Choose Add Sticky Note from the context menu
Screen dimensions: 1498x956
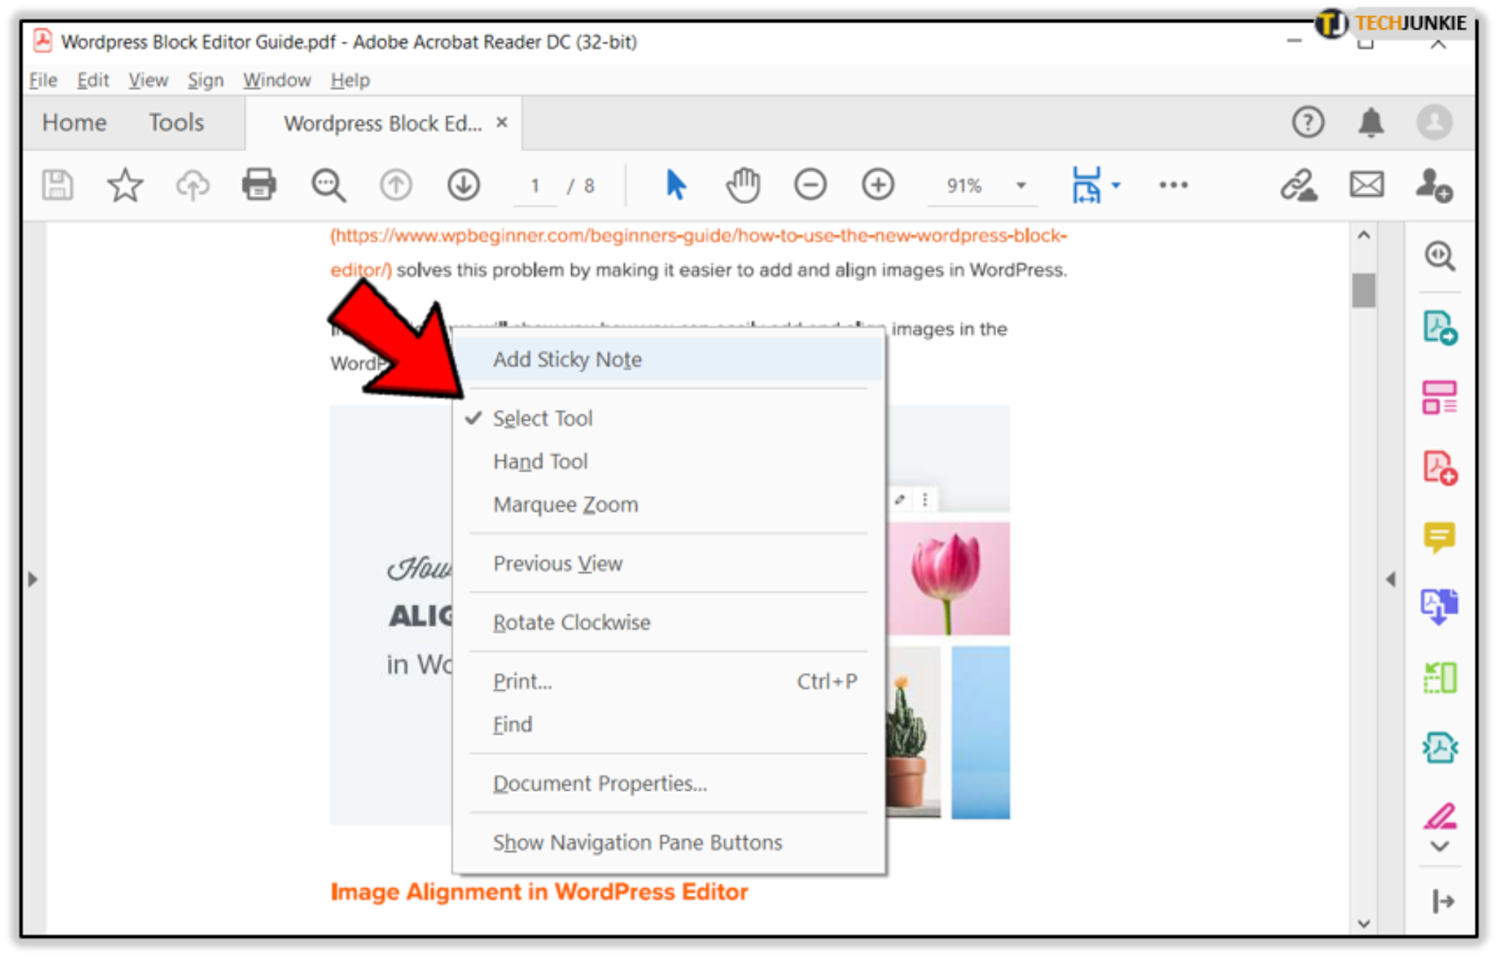click(x=568, y=359)
